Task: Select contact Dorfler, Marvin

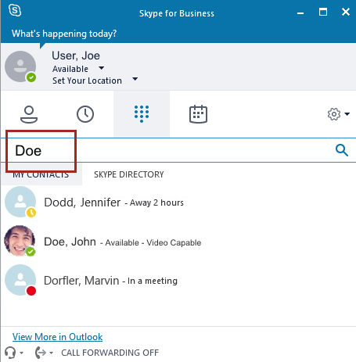Action: pyautogui.click(x=178, y=281)
